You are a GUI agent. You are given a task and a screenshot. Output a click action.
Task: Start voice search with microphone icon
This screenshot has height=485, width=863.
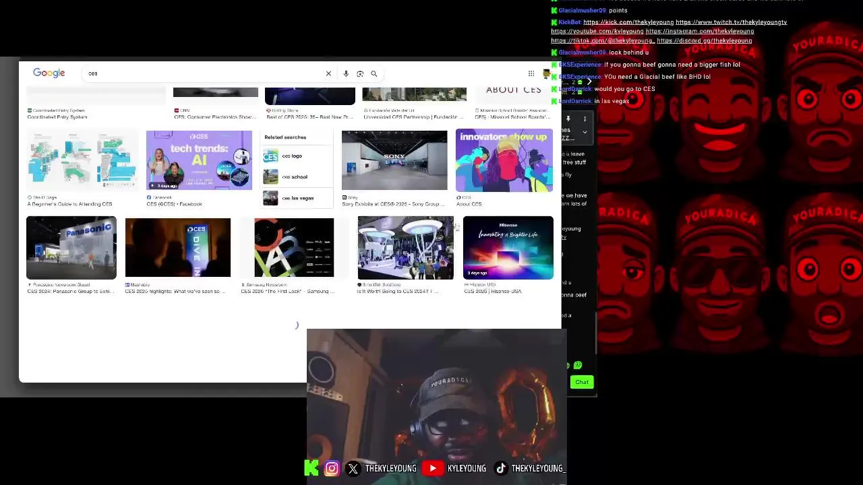(x=346, y=73)
